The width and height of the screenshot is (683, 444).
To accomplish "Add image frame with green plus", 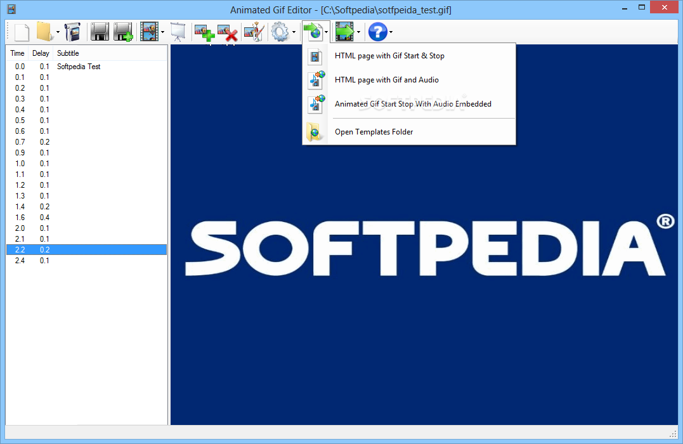I will pos(204,33).
